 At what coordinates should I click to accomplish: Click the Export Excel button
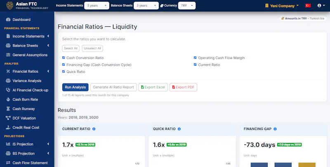(x=153, y=87)
